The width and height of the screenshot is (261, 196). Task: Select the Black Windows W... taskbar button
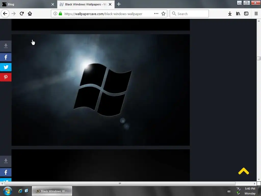52,191
